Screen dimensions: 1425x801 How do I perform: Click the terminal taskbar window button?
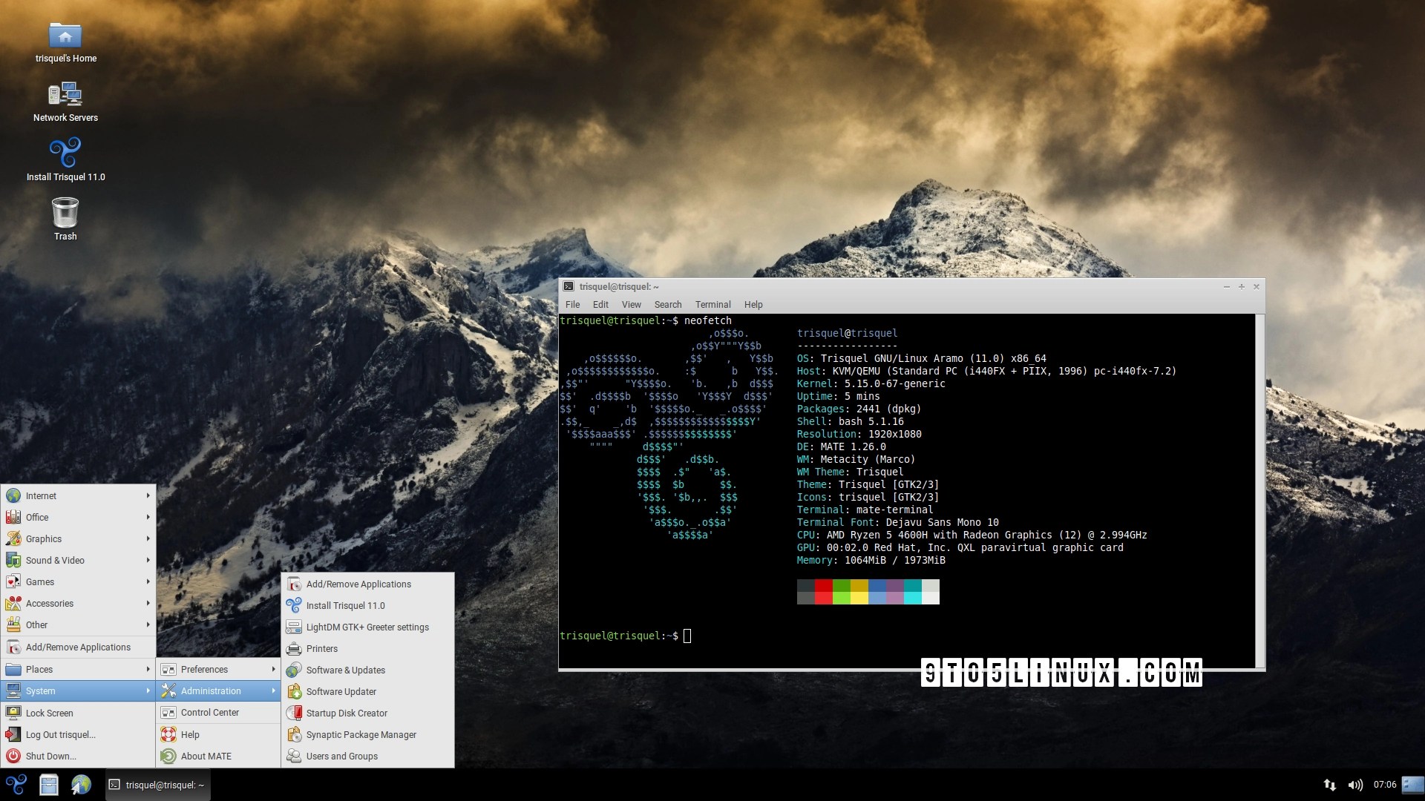pos(157,785)
